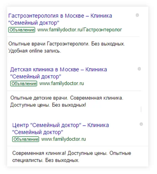Open the 'Детская клиника в Москве' ad headline
157x174 pixels.
coord(59,73)
